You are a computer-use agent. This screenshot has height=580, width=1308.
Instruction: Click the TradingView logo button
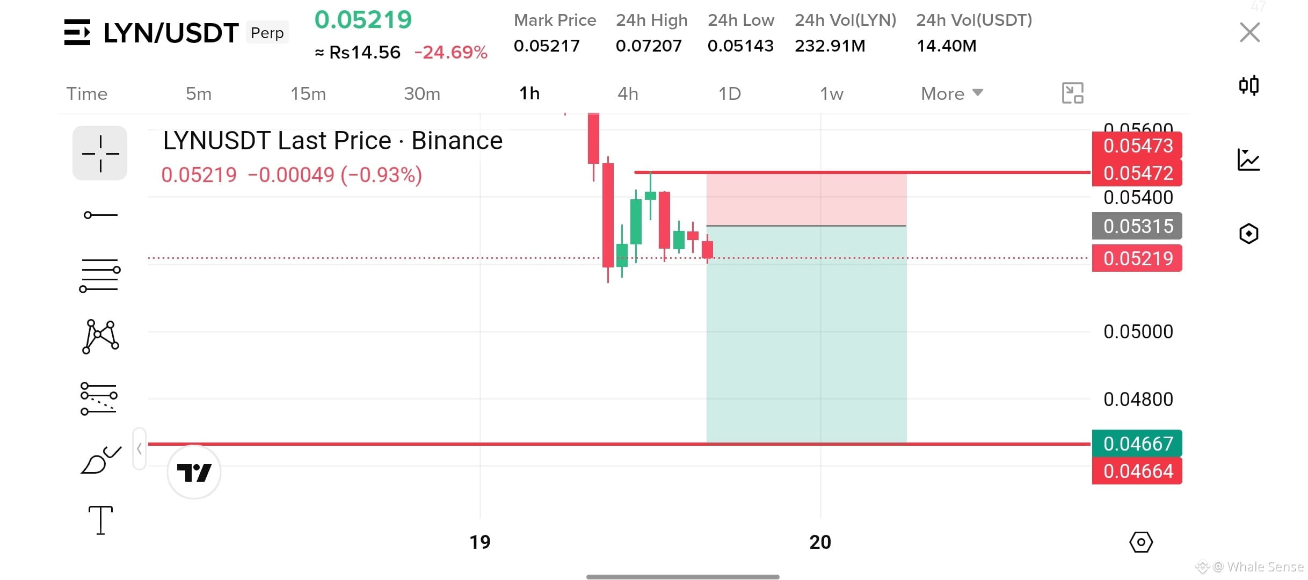[x=194, y=473]
